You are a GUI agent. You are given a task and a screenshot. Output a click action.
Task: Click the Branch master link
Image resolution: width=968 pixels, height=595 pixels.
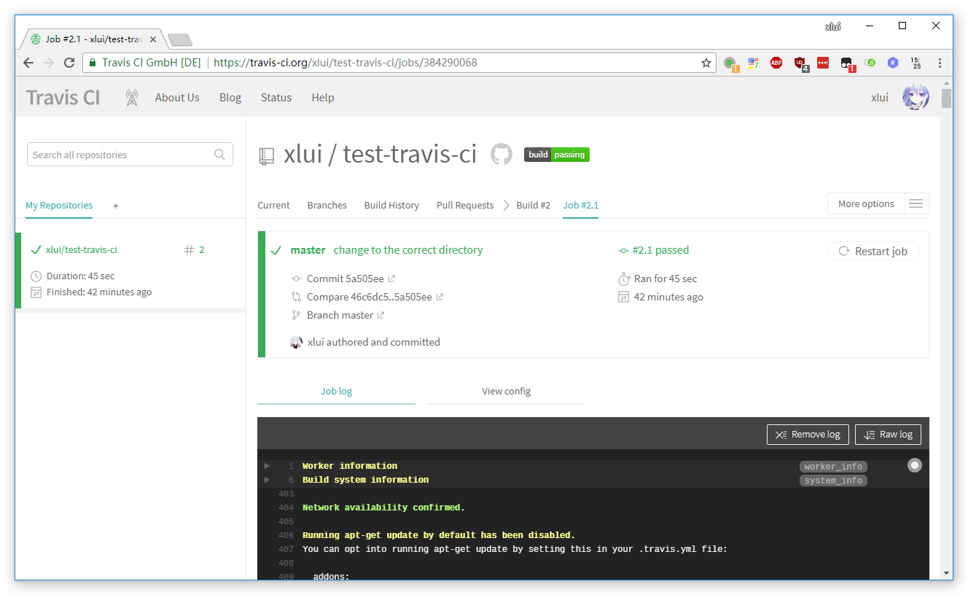(340, 315)
